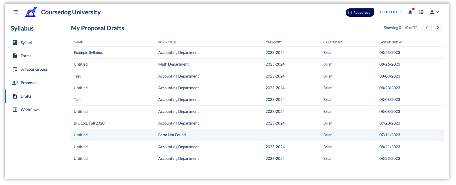Image resolution: width=456 pixels, height=185 pixels.
Task: Select the 08/26/2023 date cell
Action: [390, 64]
